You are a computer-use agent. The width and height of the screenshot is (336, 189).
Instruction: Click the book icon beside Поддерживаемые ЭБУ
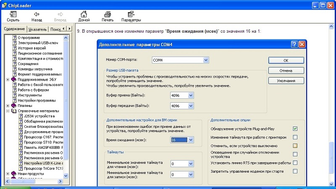coord(13,79)
